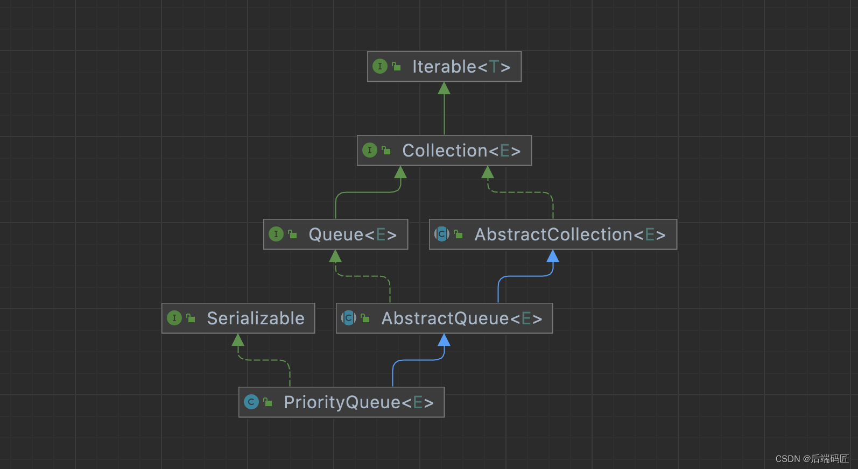Select the blue edge from PriorityQueue to AbstractQueue

[418, 360]
